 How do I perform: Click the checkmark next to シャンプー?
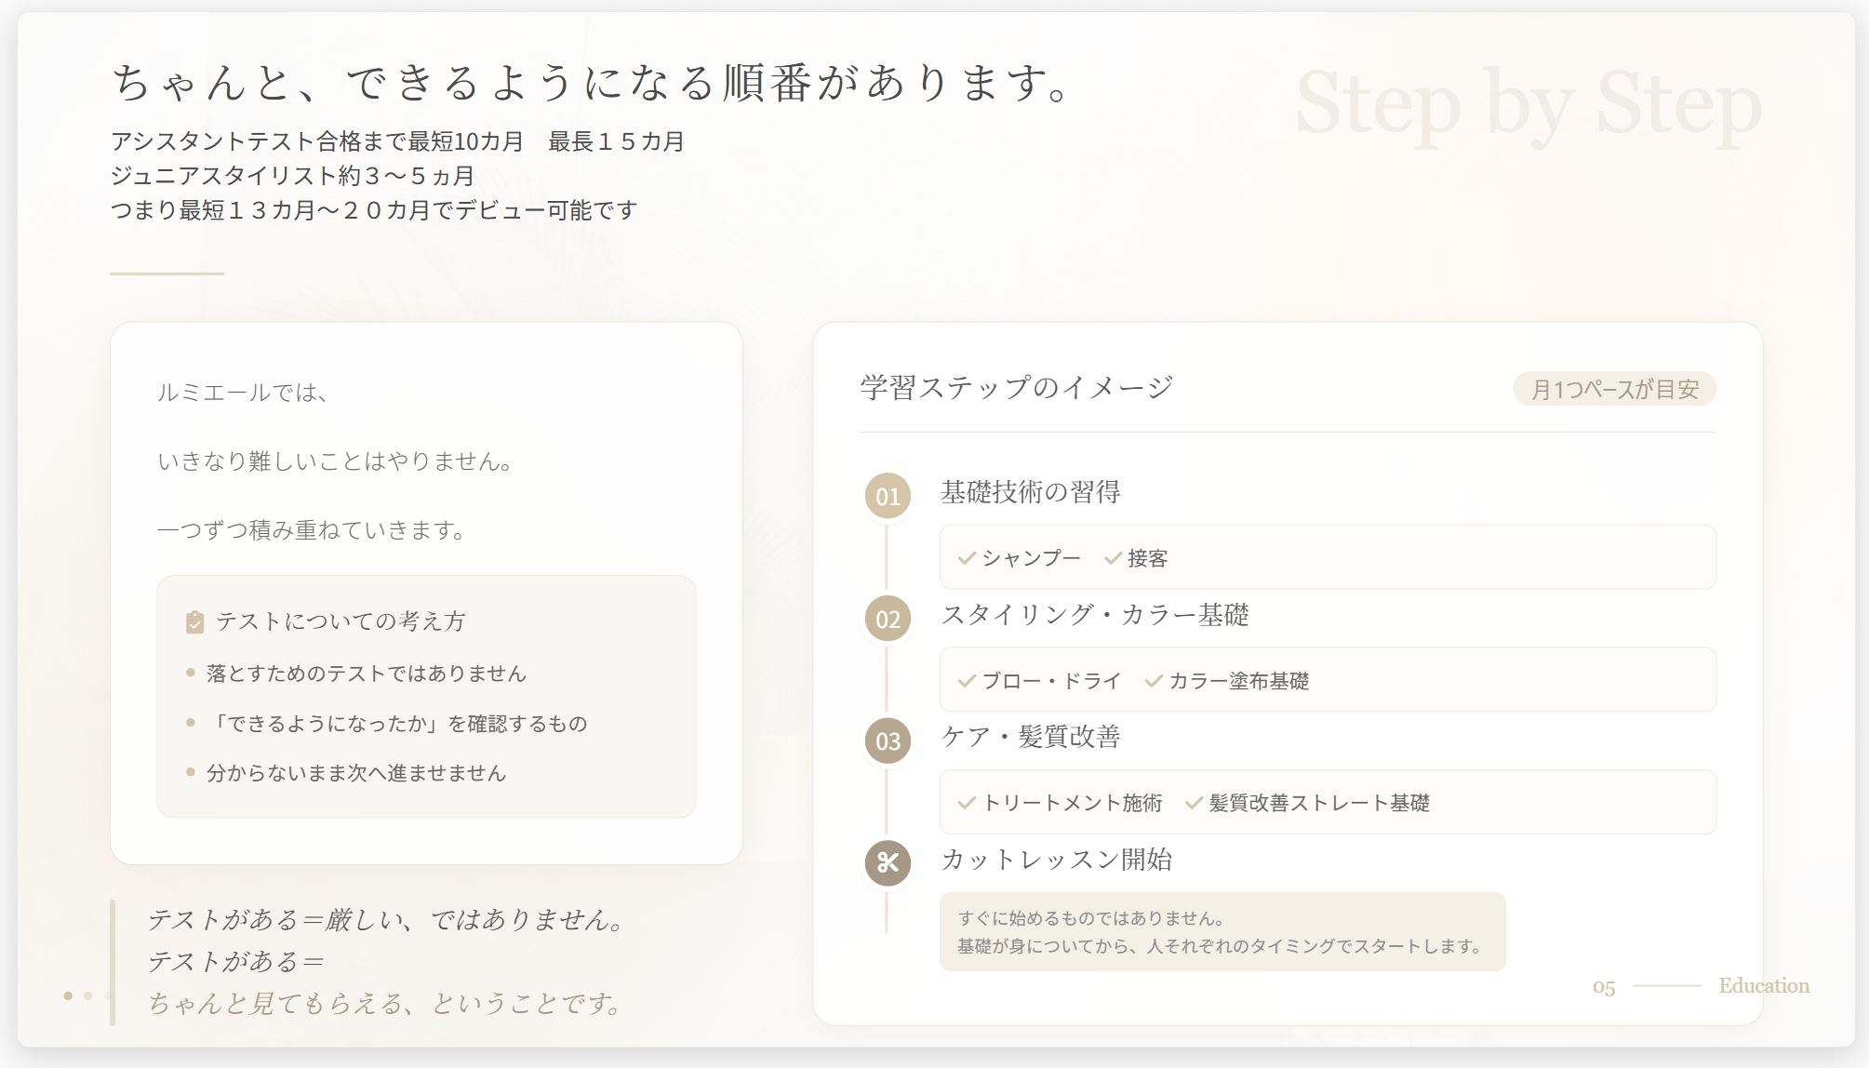coord(967,558)
